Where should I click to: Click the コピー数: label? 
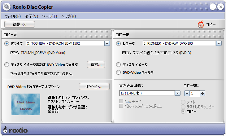coord(191,86)
